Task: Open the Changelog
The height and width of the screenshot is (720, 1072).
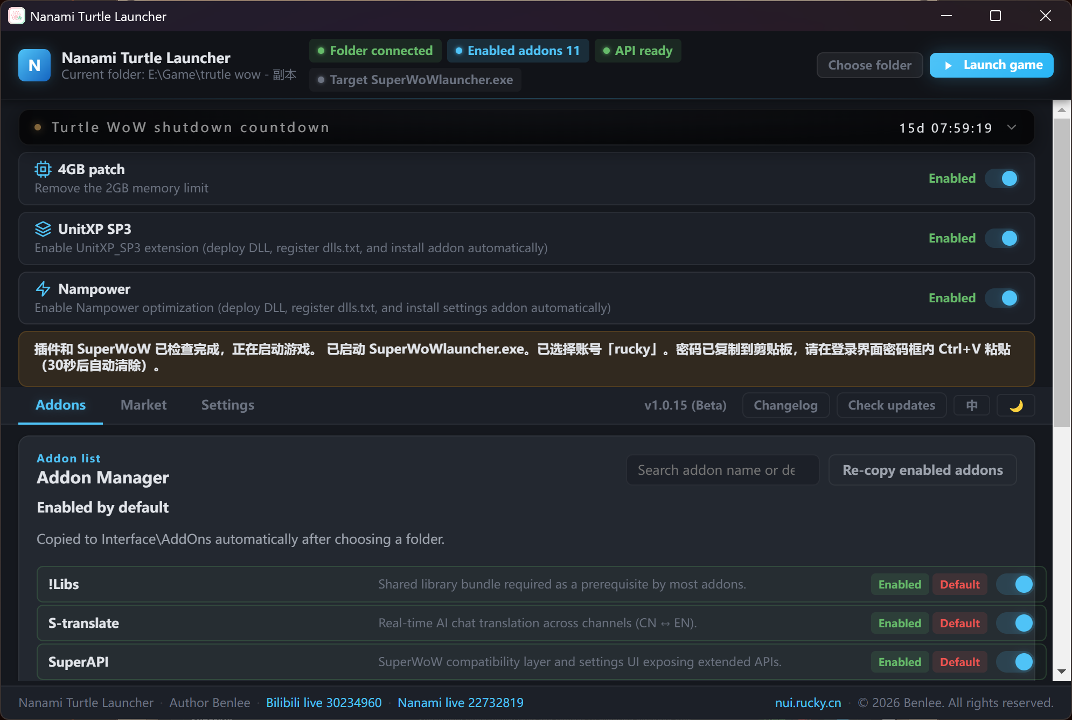Action: 785,405
